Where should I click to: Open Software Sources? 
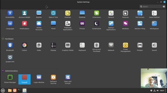coord(53,80)
